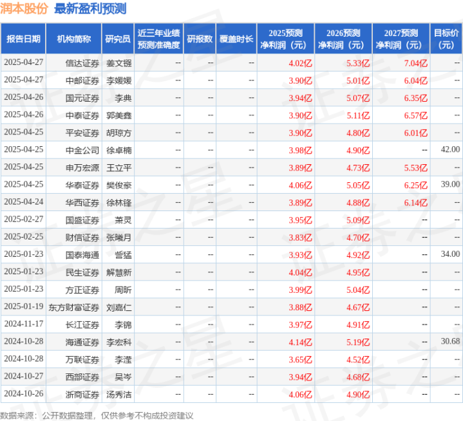
Task: Select the 2025预测净利润 column header
Action: point(285,39)
